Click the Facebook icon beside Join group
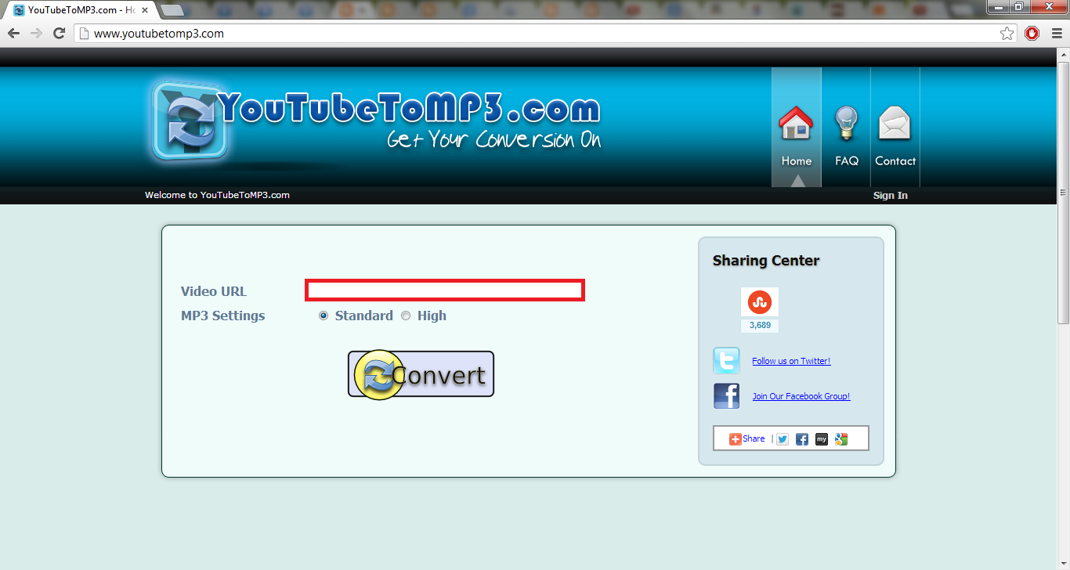The width and height of the screenshot is (1070, 570). 726,396
